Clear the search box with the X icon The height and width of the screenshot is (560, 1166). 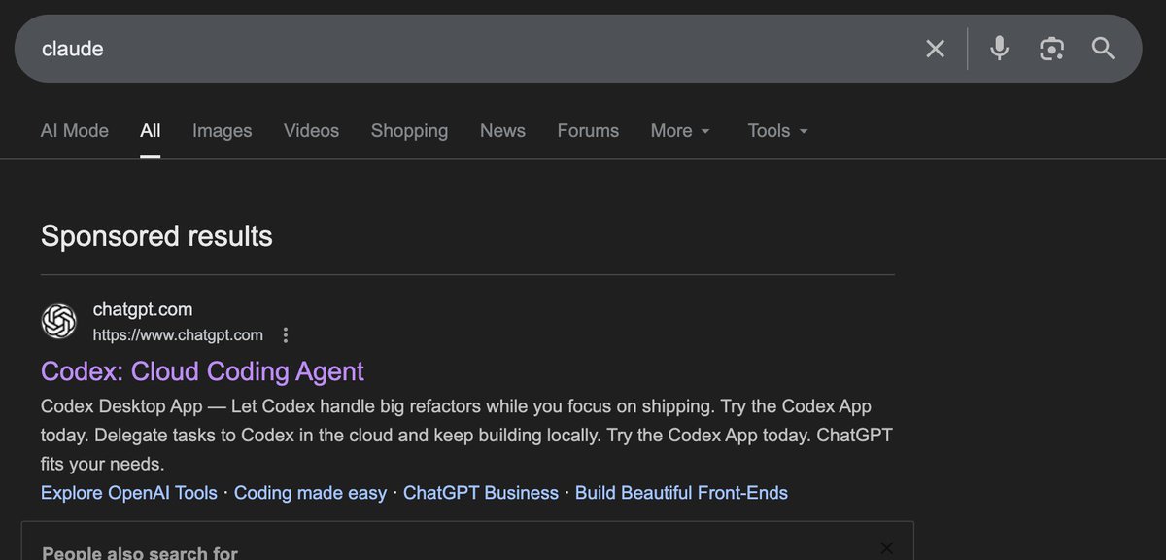[935, 49]
